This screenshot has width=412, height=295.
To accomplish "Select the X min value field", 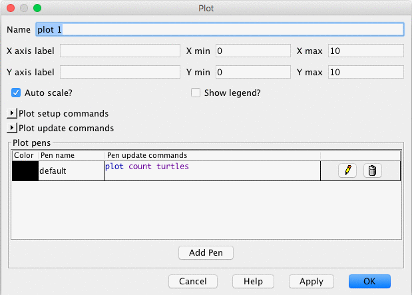I will 253,51.
